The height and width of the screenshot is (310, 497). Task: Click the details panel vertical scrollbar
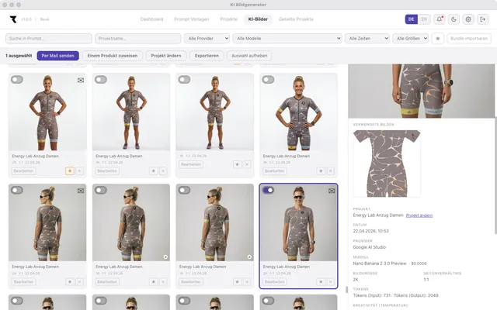pos(495,176)
